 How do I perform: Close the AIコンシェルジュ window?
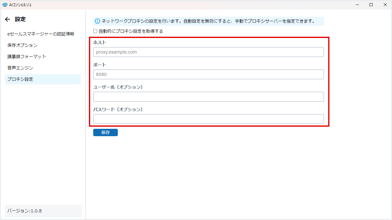[x=385, y=5]
